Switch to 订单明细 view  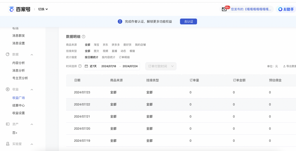[x=124, y=57]
